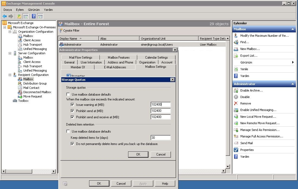
Task: Open the Dosya menu
Action: [x=8, y=10]
